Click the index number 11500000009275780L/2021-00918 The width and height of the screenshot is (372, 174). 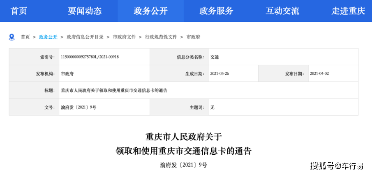tap(90, 57)
